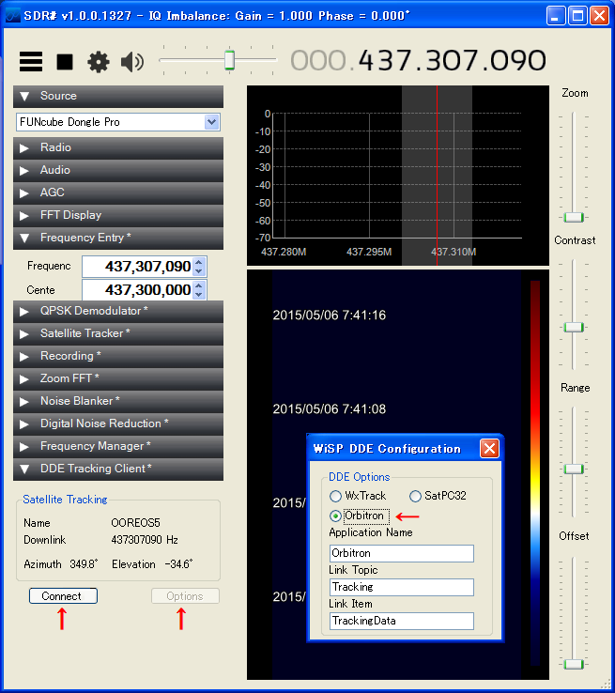
Task: Open the FUNcube Dongle Pro source dropdown
Action: 211,122
